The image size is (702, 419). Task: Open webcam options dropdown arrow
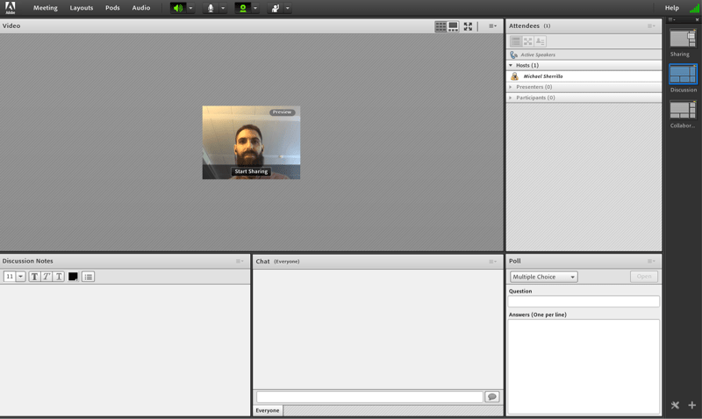255,8
